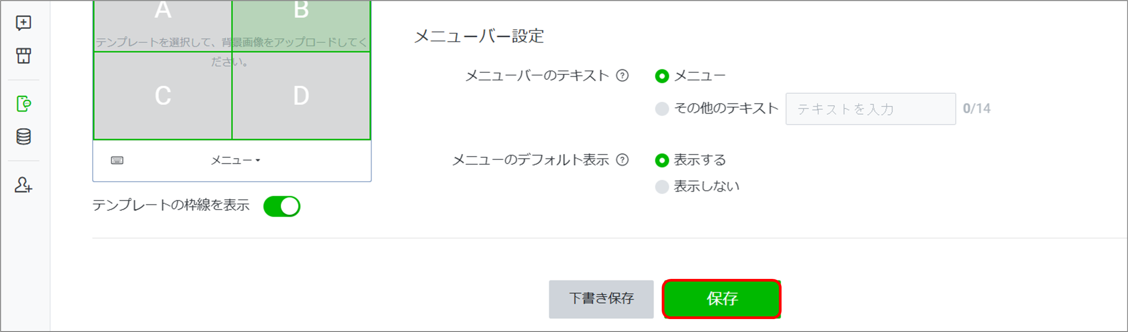Select the メニュー radio button
Viewport: 1128px width, 332px height.
click(662, 76)
